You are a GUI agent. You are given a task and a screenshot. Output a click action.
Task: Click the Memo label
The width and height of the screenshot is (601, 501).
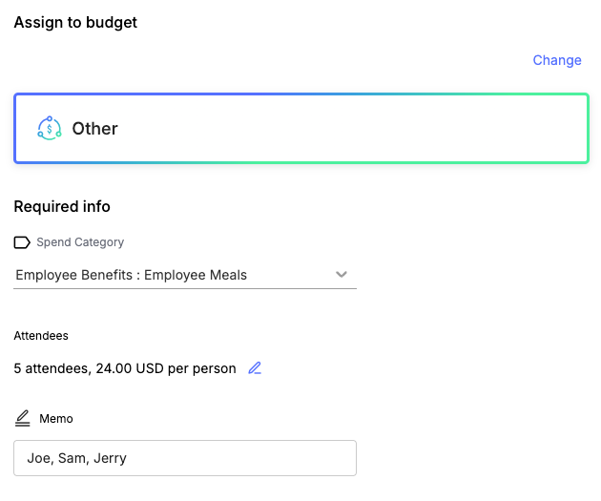coord(56,419)
